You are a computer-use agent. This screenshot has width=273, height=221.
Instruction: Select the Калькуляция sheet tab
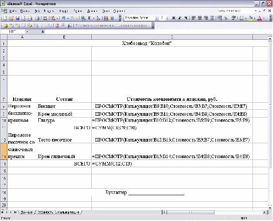pos(68,212)
